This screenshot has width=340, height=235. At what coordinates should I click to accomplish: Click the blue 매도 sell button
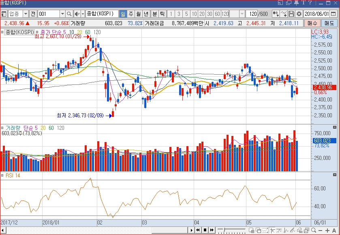(331, 24)
